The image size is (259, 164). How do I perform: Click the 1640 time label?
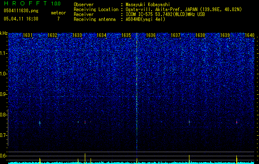(x=250, y=35)
